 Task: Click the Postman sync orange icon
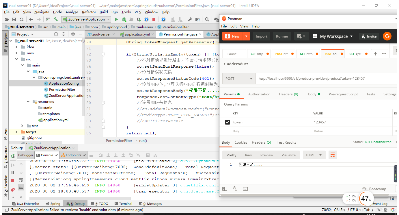coord(387,36)
